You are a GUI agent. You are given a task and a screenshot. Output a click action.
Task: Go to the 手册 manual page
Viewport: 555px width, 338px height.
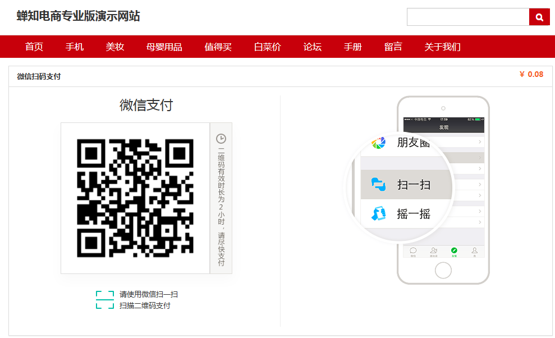click(x=353, y=47)
